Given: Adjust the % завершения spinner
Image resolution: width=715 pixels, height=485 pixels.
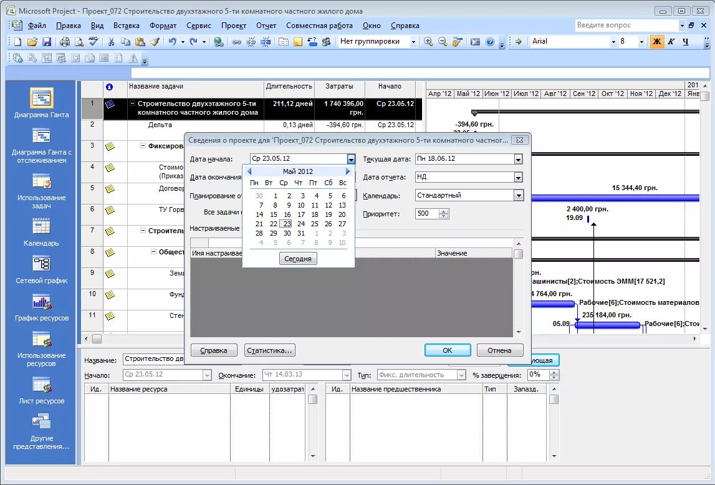Looking at the screenshot, I should coord(554,375).
